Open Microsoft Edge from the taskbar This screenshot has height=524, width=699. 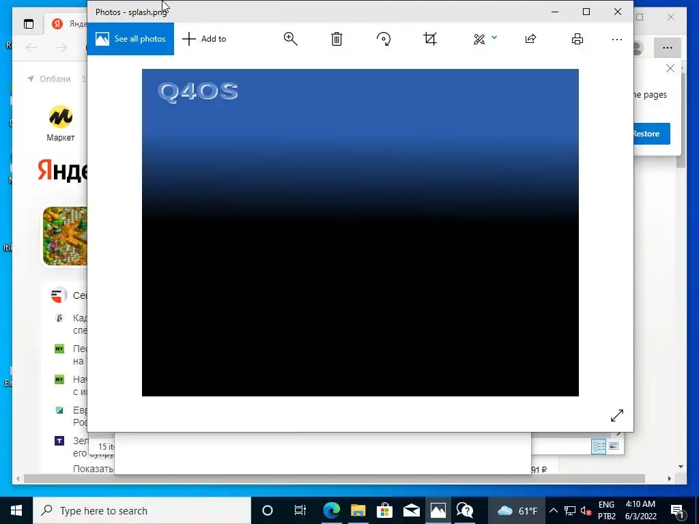point(332,510)
